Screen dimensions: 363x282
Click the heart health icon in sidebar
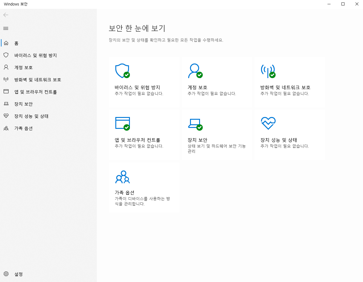6,116
